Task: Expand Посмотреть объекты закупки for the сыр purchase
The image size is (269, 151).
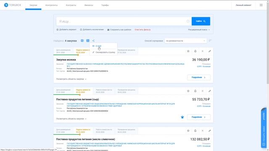Action: tap(71, 119)
